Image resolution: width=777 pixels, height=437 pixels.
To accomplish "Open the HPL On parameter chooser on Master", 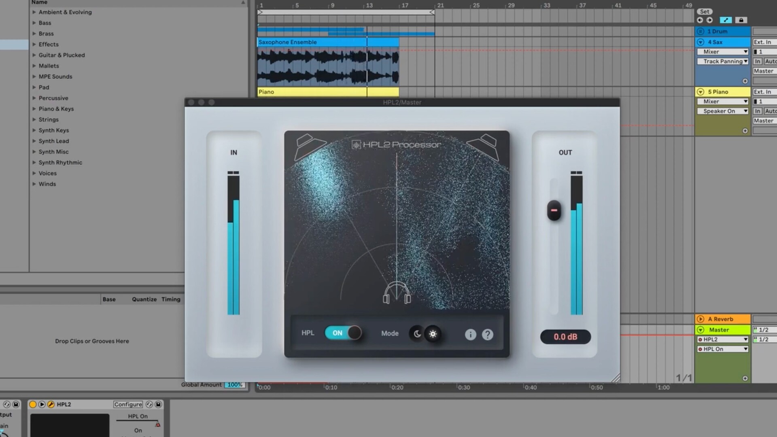I will (x=723, y=349).
